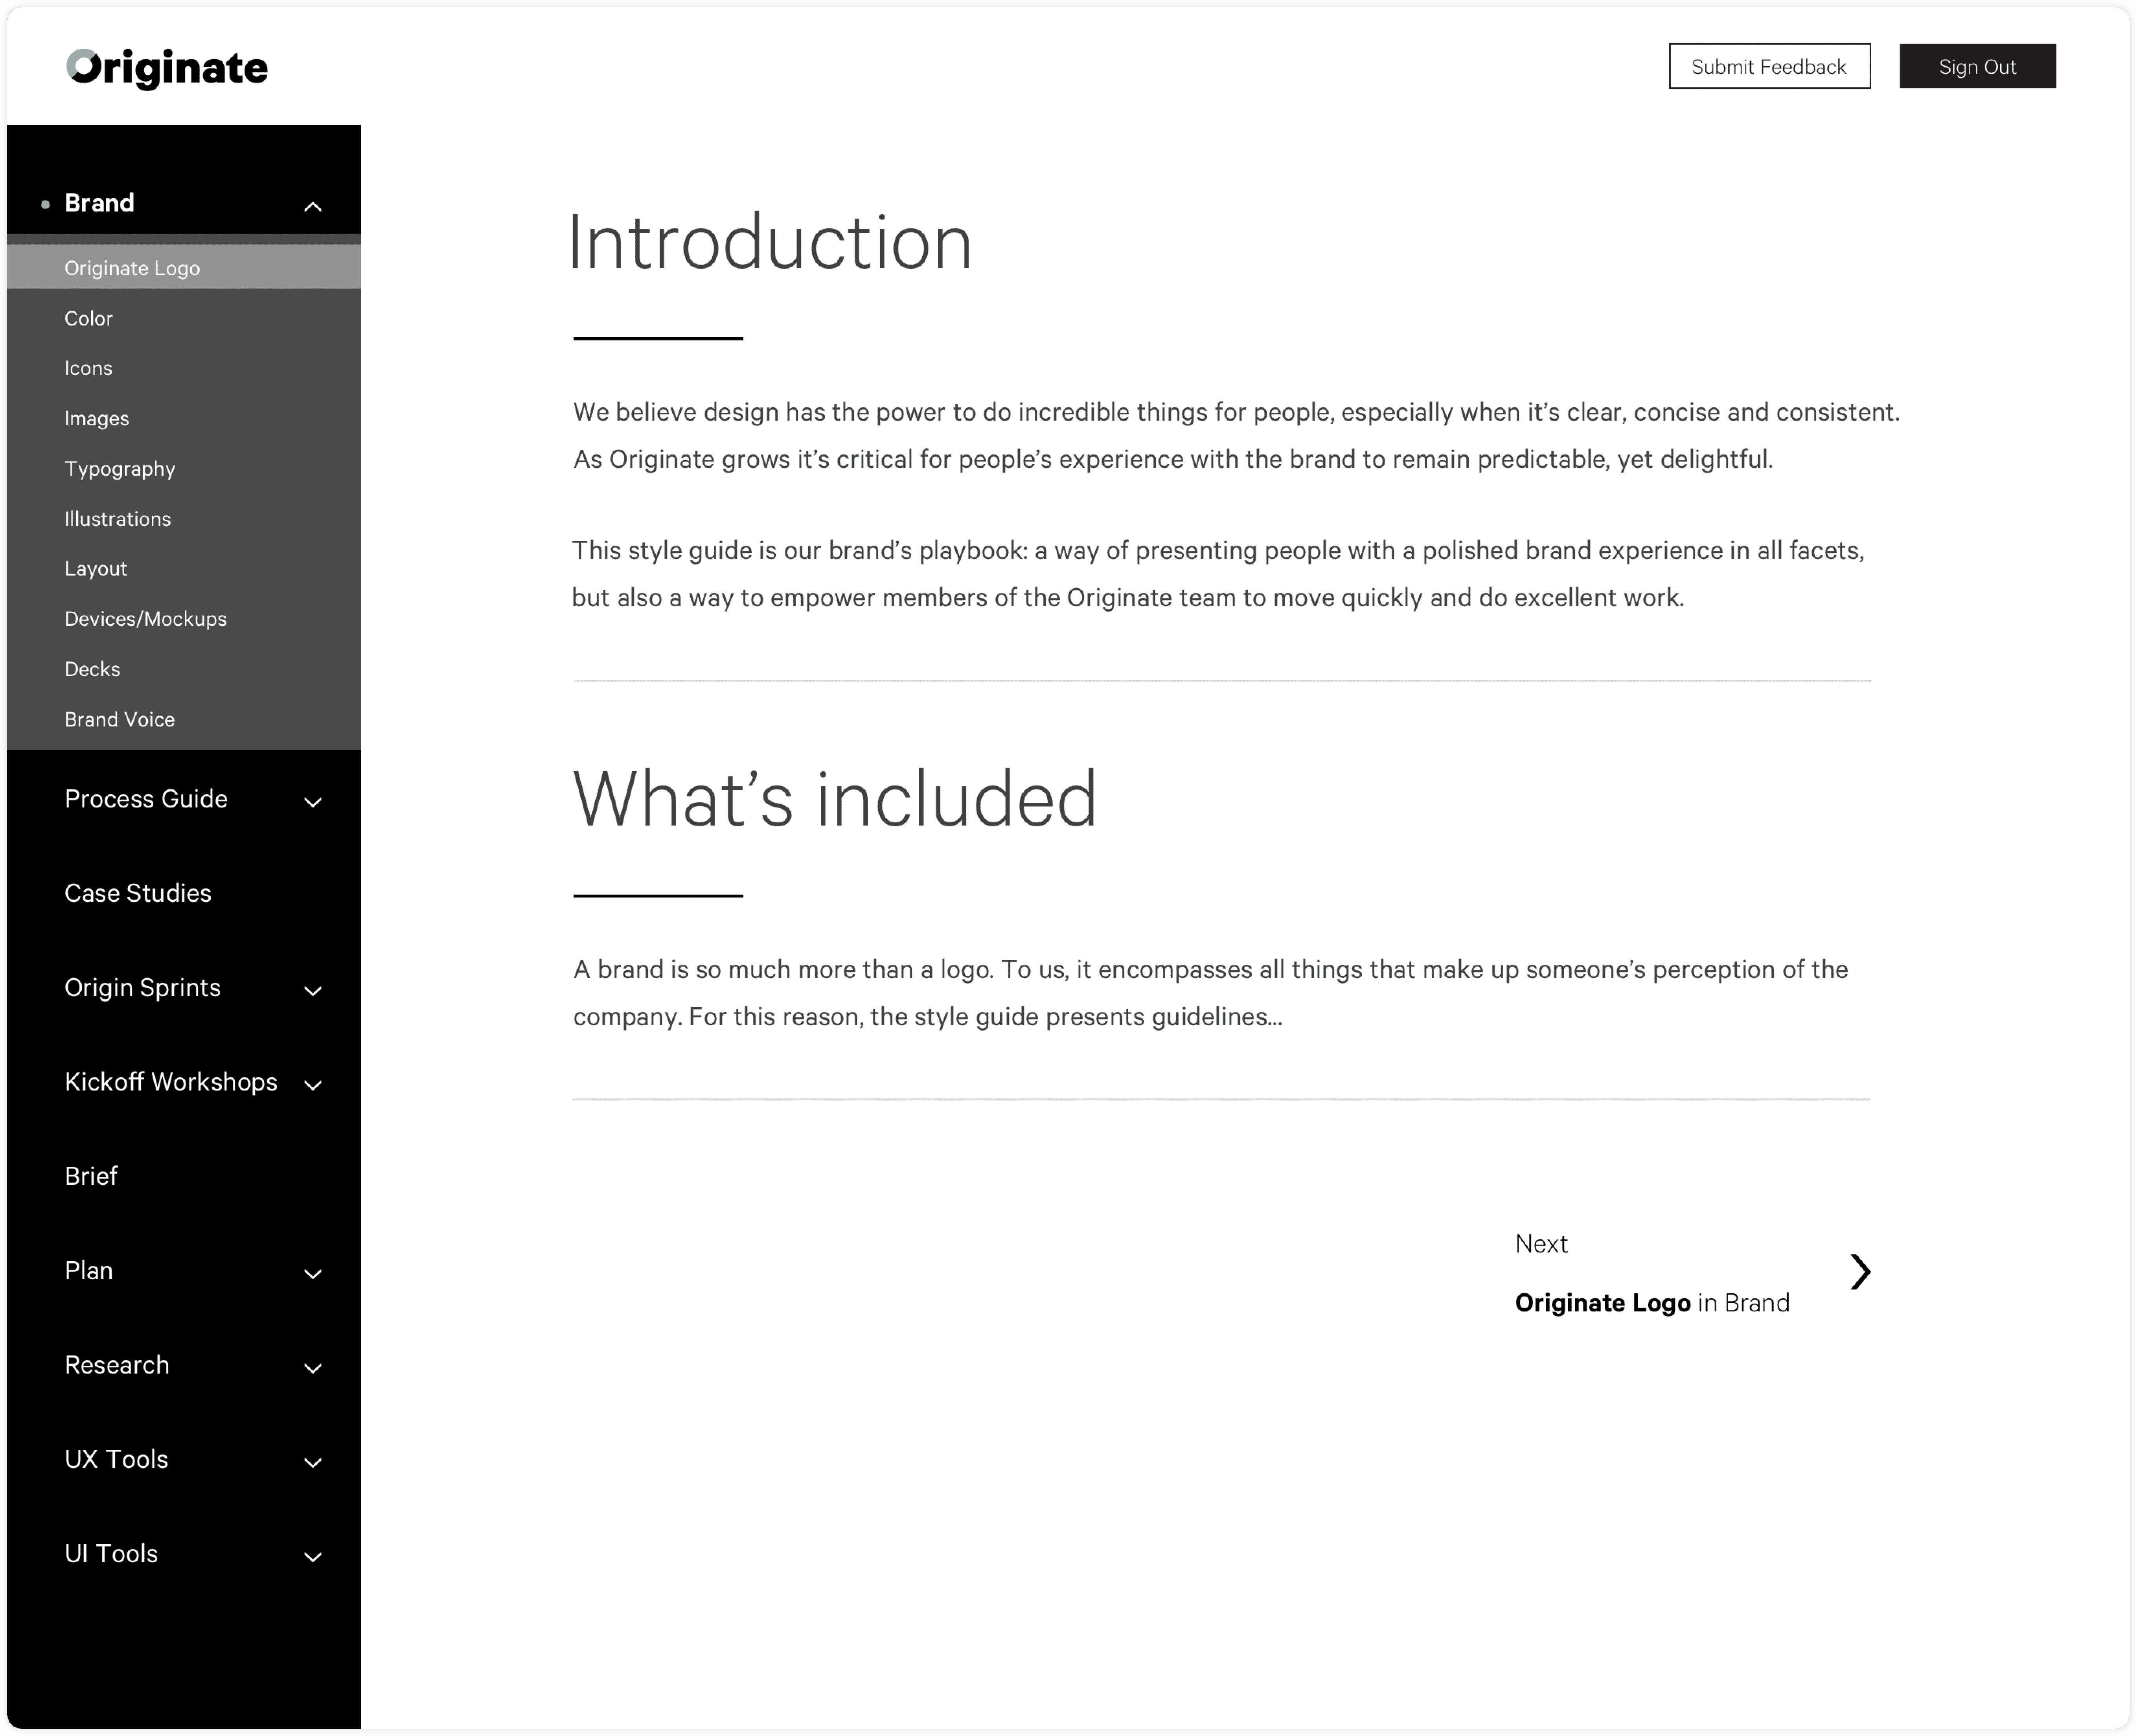Click the Originate logo in header
This screenshot has width=2137, height=1736.
point(167,68)
